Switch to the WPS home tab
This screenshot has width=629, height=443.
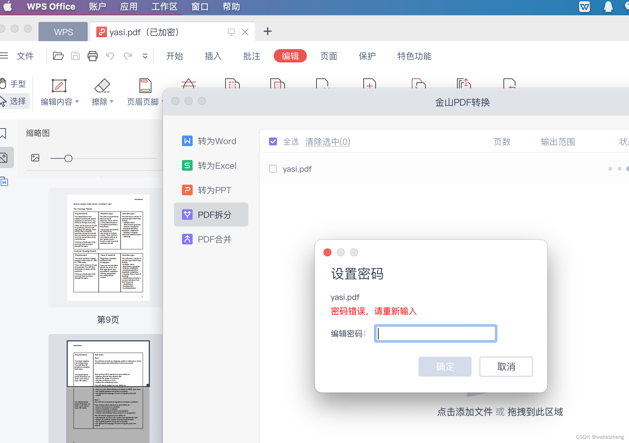63,32
